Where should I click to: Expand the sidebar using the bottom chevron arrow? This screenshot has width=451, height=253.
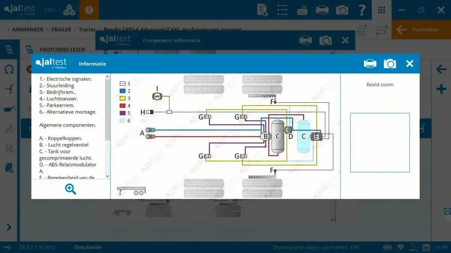9,228
